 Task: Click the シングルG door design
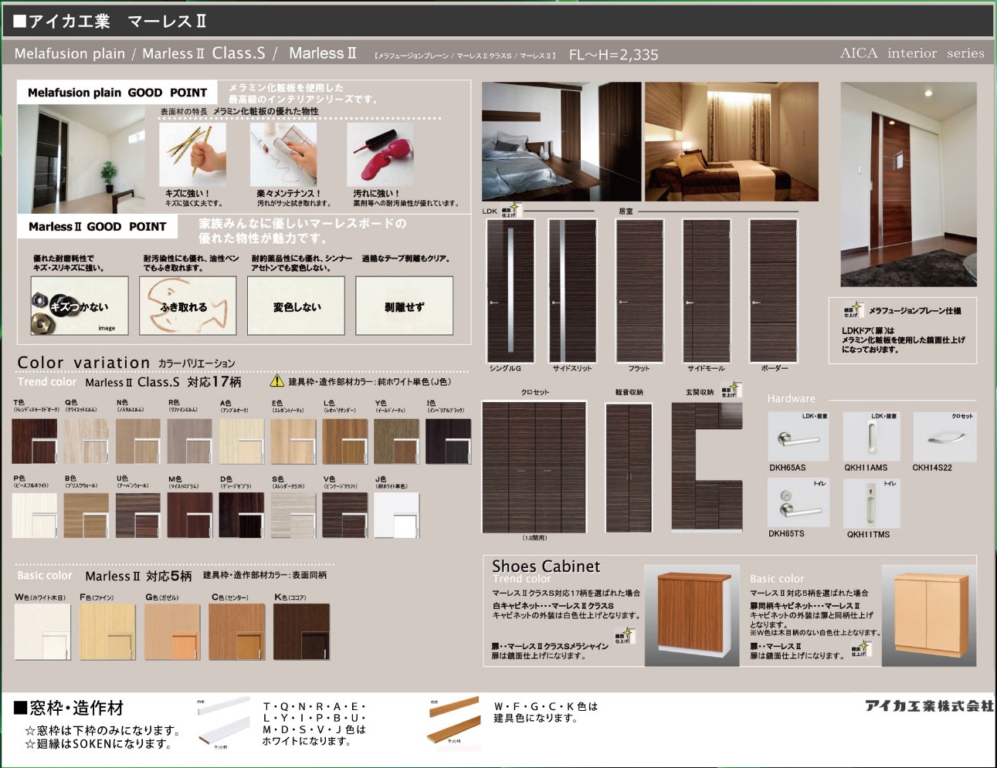click(510, 291)
